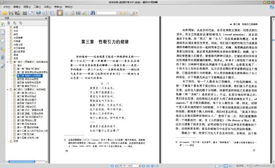The height and width of the screenshot is (168, 275).
Task: Collapse the 第一部分 bookmark node
Action: [7, 62]
